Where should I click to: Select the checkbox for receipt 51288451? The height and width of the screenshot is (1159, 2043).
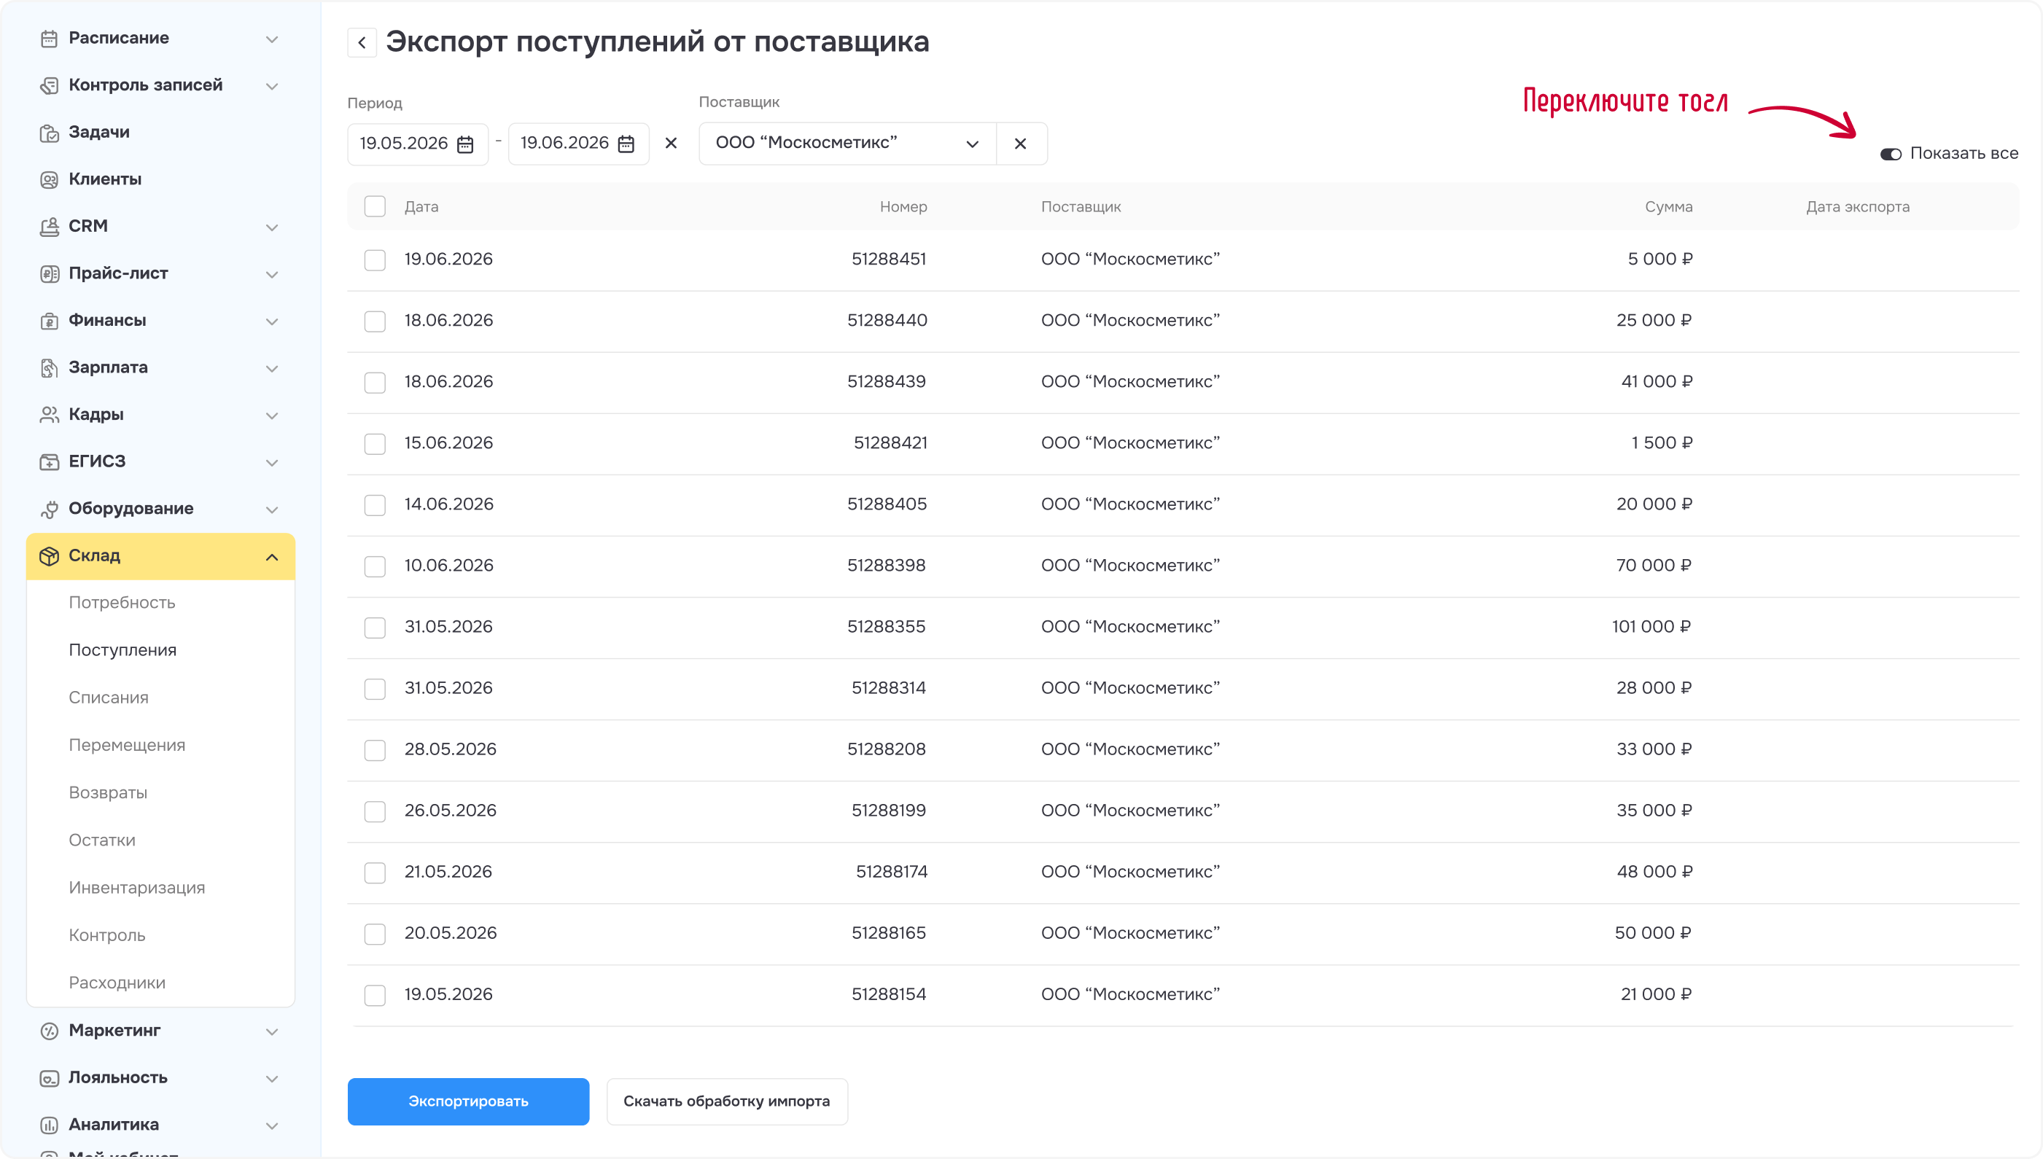(x=375, y=260)
